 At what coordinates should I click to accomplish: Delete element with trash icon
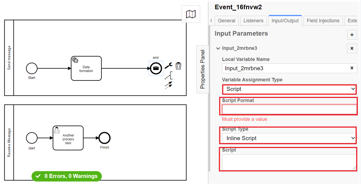tap(178, 66)
